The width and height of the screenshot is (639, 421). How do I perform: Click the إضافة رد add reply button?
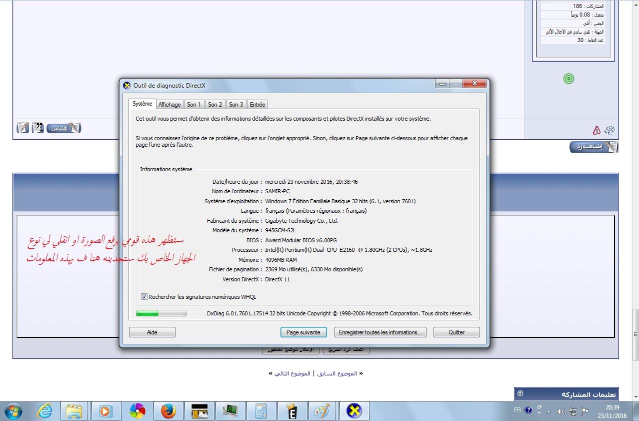[594, 147]
